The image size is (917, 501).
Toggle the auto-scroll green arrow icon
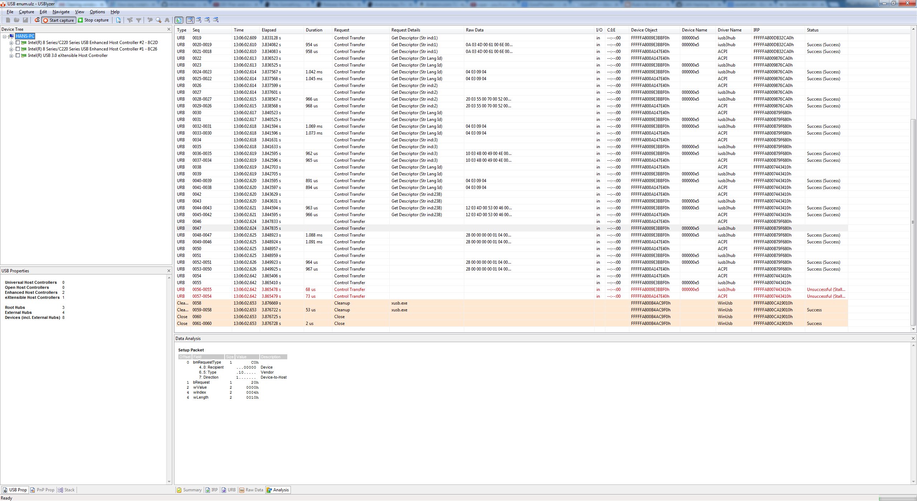(178, 20)
